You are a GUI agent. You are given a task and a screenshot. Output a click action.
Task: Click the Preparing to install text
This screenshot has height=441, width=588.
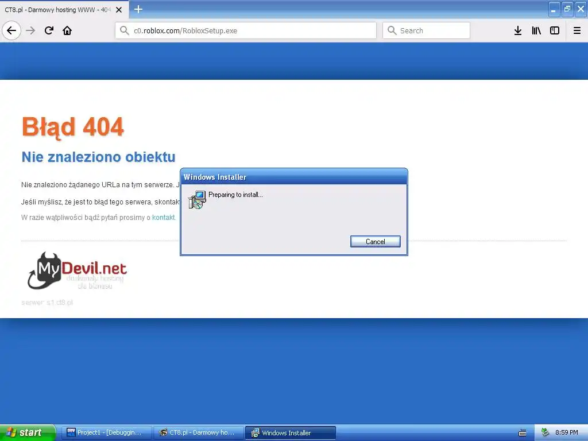pyautogui.click(x=235, y=195)
